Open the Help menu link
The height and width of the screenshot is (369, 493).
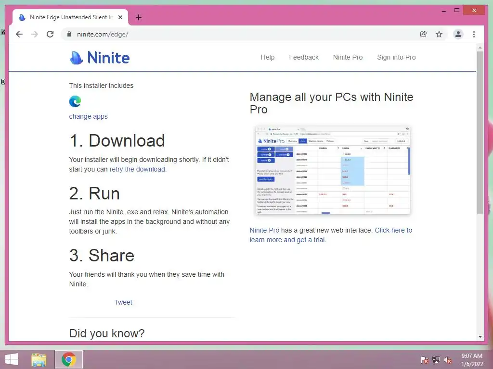click(x=268, y=58)
